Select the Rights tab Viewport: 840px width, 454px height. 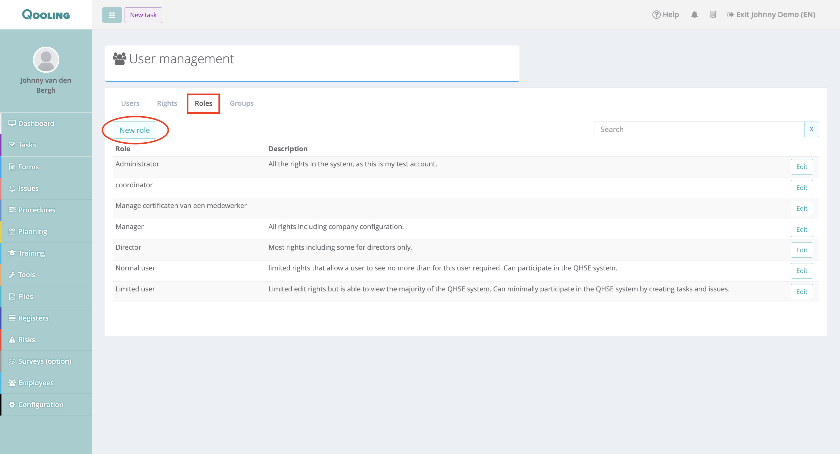coord(167,103)
